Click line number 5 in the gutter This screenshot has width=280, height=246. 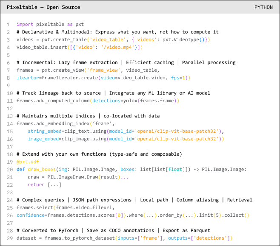point(8,55)
